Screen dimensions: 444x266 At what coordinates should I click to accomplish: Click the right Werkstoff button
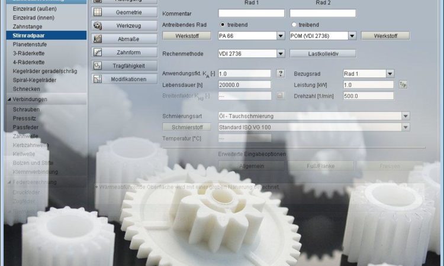(385, 36)
